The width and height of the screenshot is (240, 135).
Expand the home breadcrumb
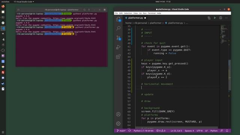[x=128, y=23]
